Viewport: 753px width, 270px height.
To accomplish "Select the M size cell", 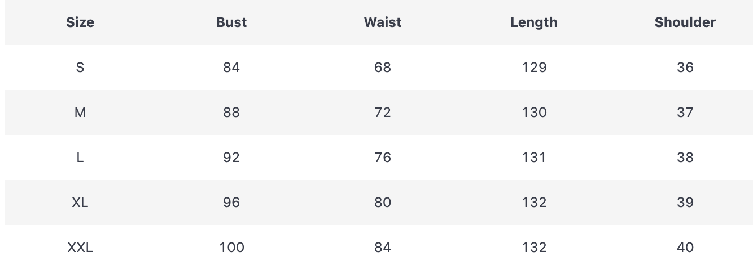I will tap(80, 112).
